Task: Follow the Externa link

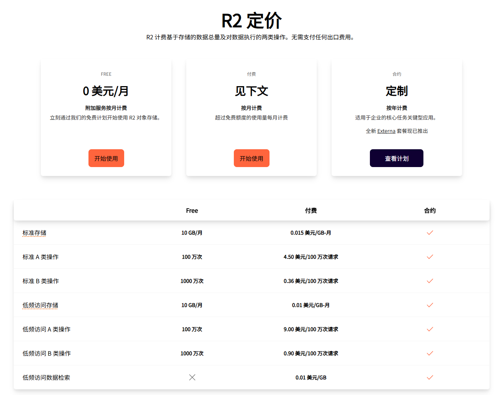Action: [386, 131]
